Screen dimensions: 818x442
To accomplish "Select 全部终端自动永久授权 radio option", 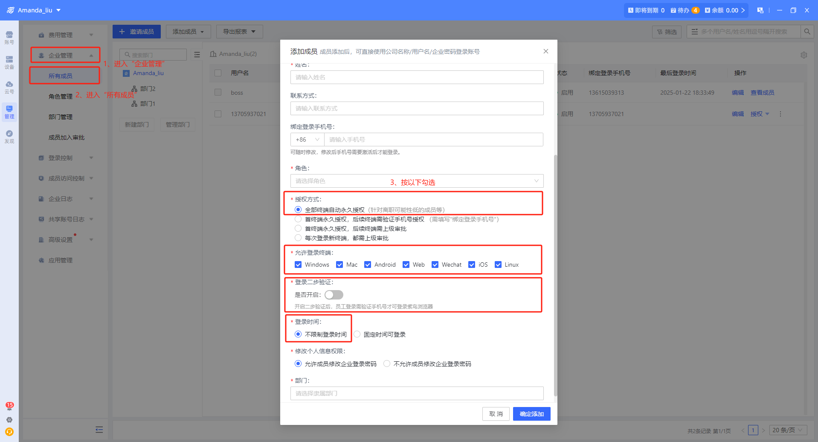I will tap(298, 209).
